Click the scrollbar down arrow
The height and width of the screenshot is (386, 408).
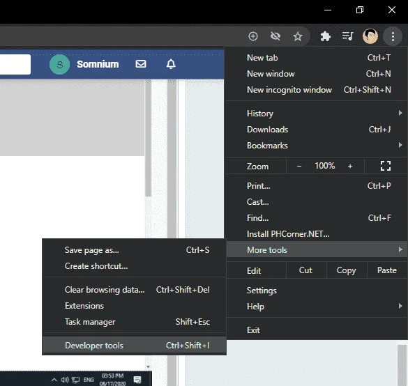click(x=148, y=366)
